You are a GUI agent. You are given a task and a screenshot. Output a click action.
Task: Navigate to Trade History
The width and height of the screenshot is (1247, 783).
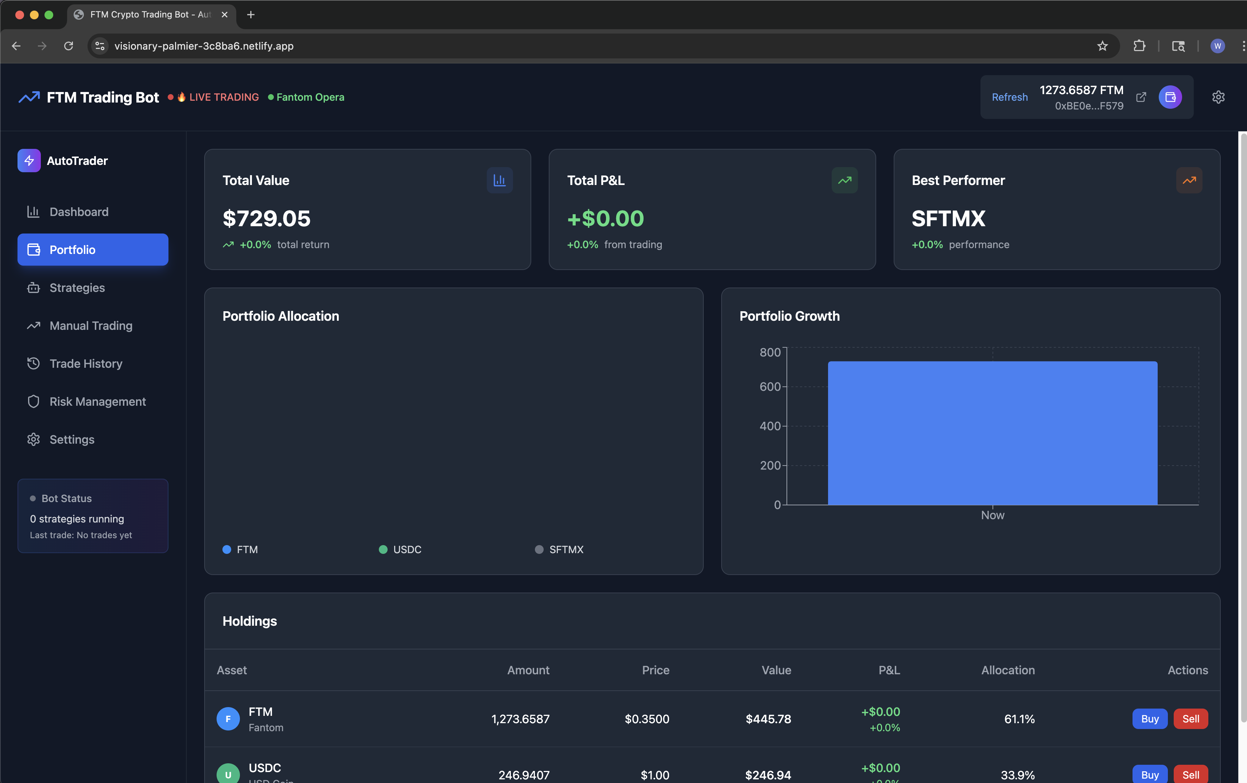(86, 363)
